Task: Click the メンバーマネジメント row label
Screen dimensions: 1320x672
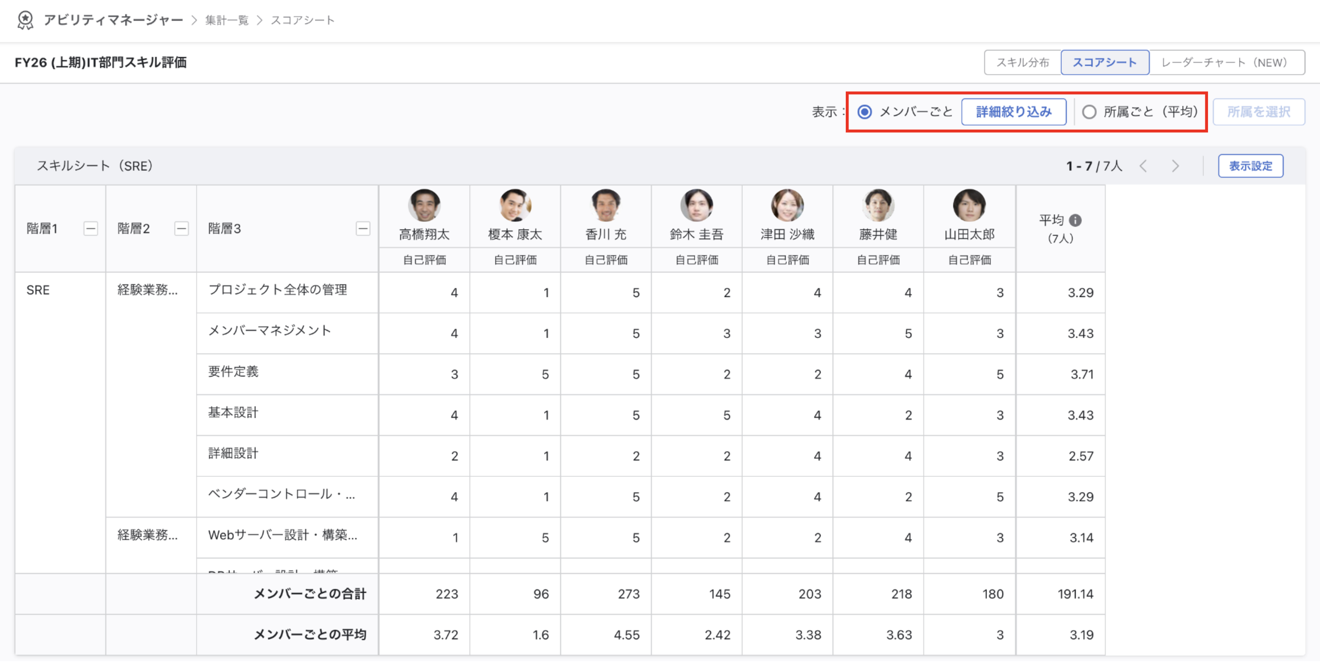Action: pos(269,330)
